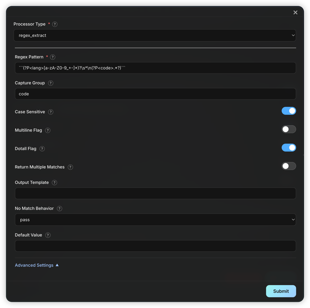This screenshot has width=310, height=308.
Task: Click the Processor Type help icon
Action: (55, 24)
